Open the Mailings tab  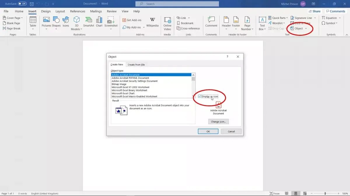96,11
